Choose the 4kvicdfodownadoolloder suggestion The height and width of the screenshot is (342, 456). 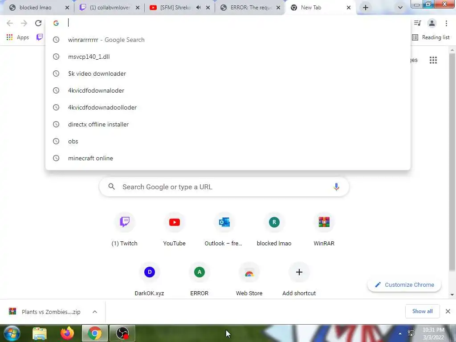228,107
